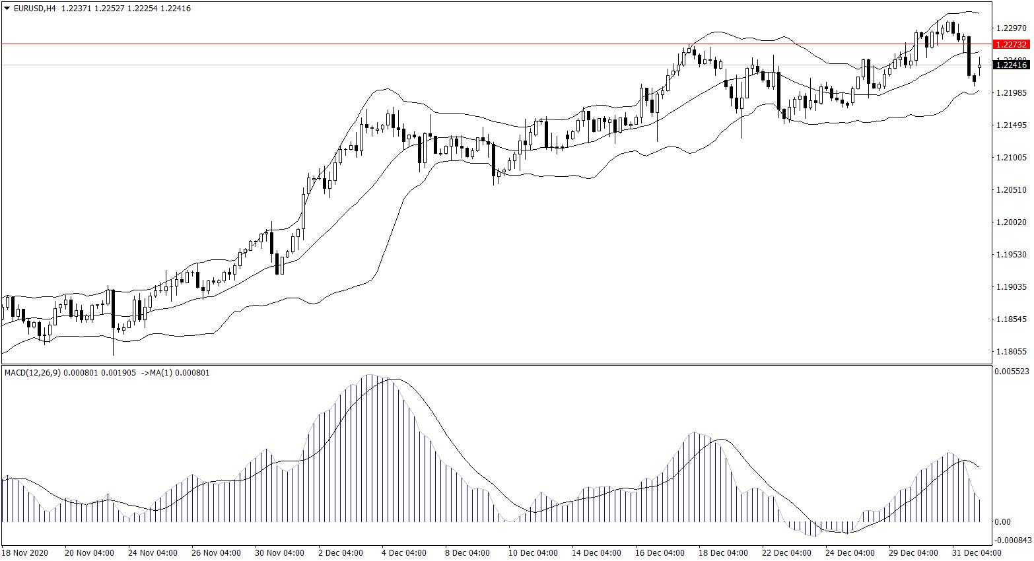Click the 0.005523 MACD scale value
The image size is (1034, 561).
tap(1011, 372)
